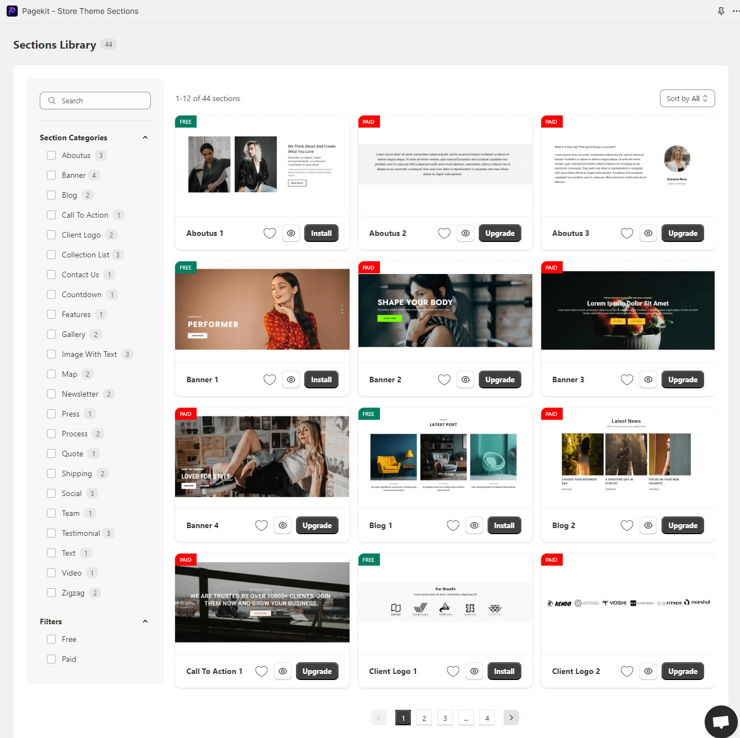Viewport: 740px width, 738px height.
Task: Favorite Aboutus 1 with heart icon
Action: 269,234
